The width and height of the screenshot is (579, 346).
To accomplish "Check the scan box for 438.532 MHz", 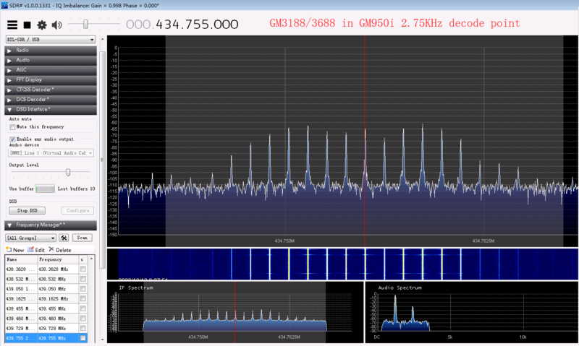I will [x=83, y=279].
